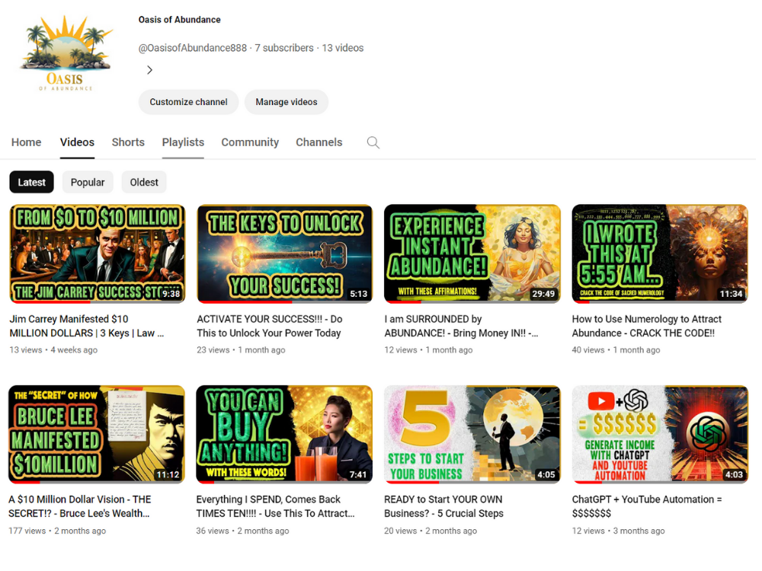Click title A $10 Million Dollar Vision
The height and width of the screenshot is (571, 762).
[x=80, y=506]
